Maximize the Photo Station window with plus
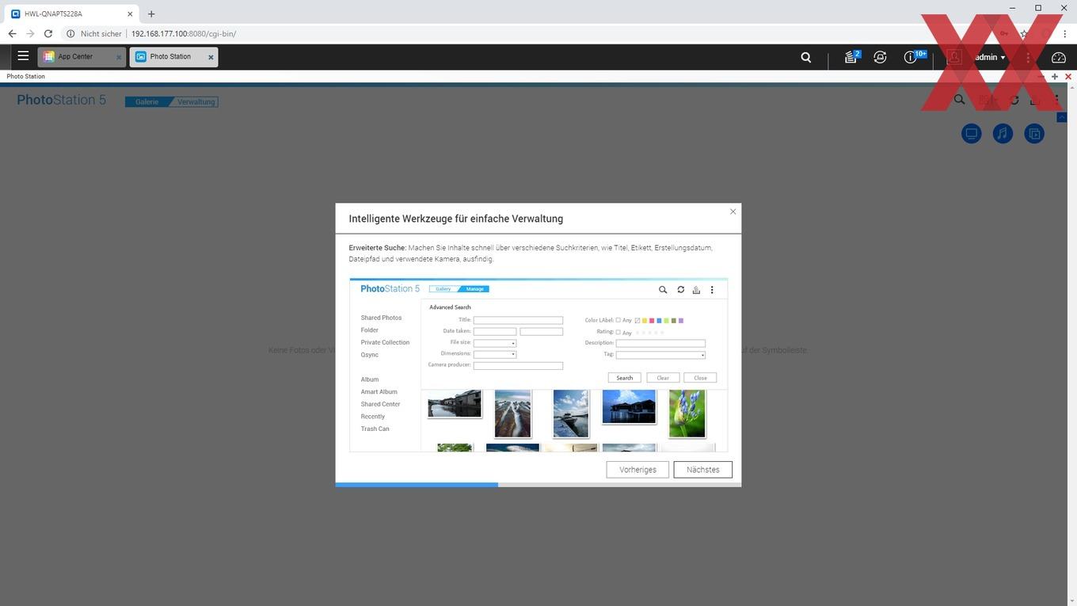This screenshot has height=606, width=1077. click(1054, 77)
